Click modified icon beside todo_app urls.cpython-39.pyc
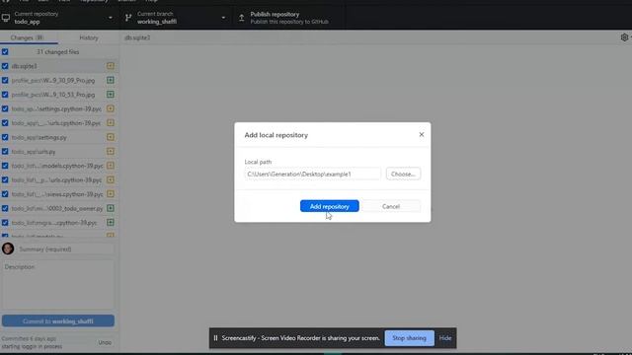632x355 pixels. (110, 122)
